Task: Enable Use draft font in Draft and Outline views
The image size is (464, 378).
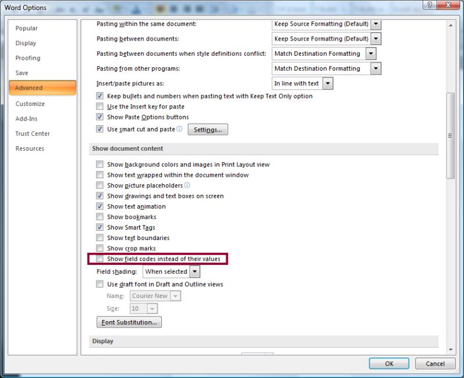Action: tap(100, 284)
